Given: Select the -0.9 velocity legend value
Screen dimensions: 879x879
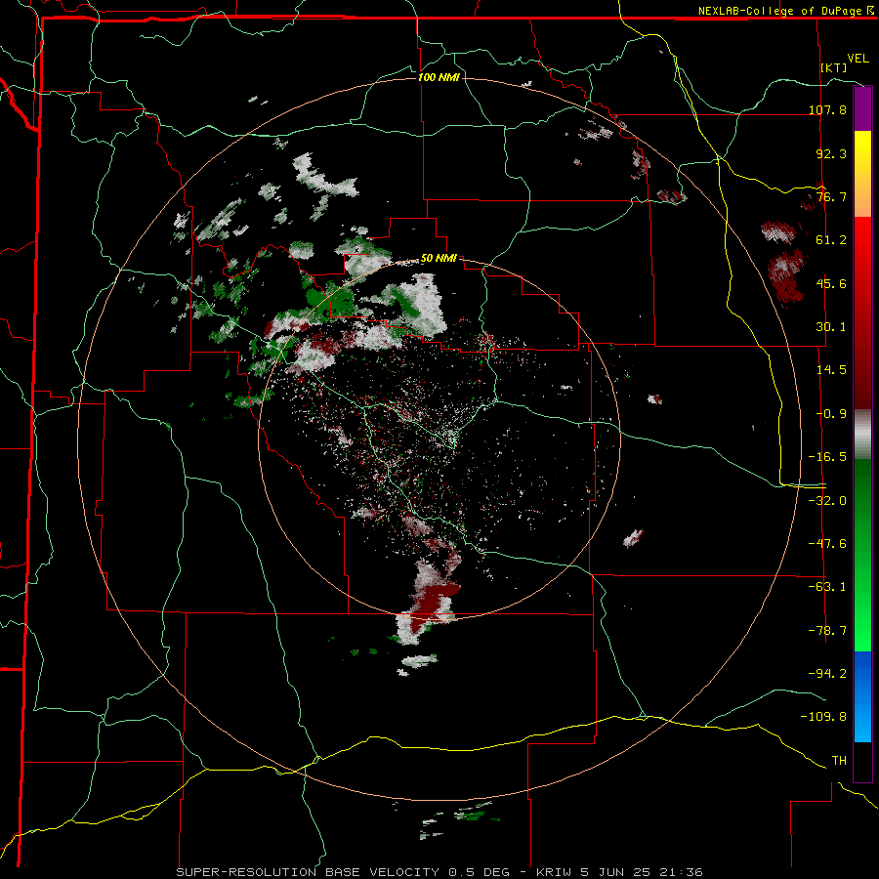Looking at the screenshot, I should click(x=831, y=414).
